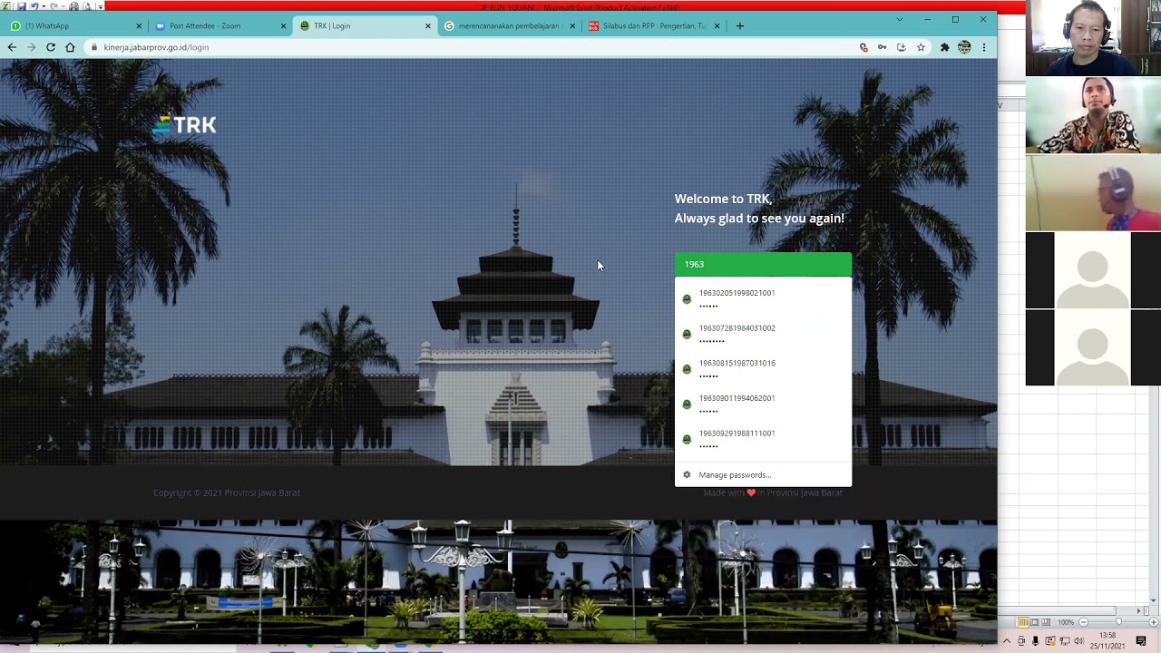1161x653 pixels.
Task: Open Manage passwords from the autofill list
Action: click(x=763, y=474)
